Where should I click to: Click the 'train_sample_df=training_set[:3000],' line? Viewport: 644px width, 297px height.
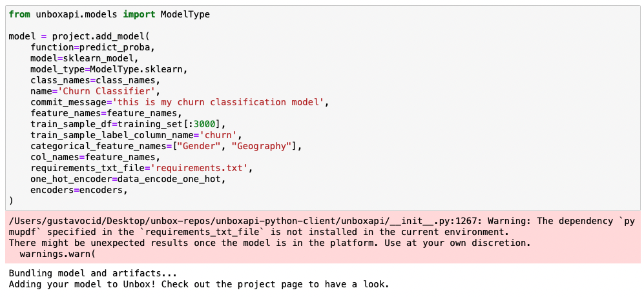[128, 124]
